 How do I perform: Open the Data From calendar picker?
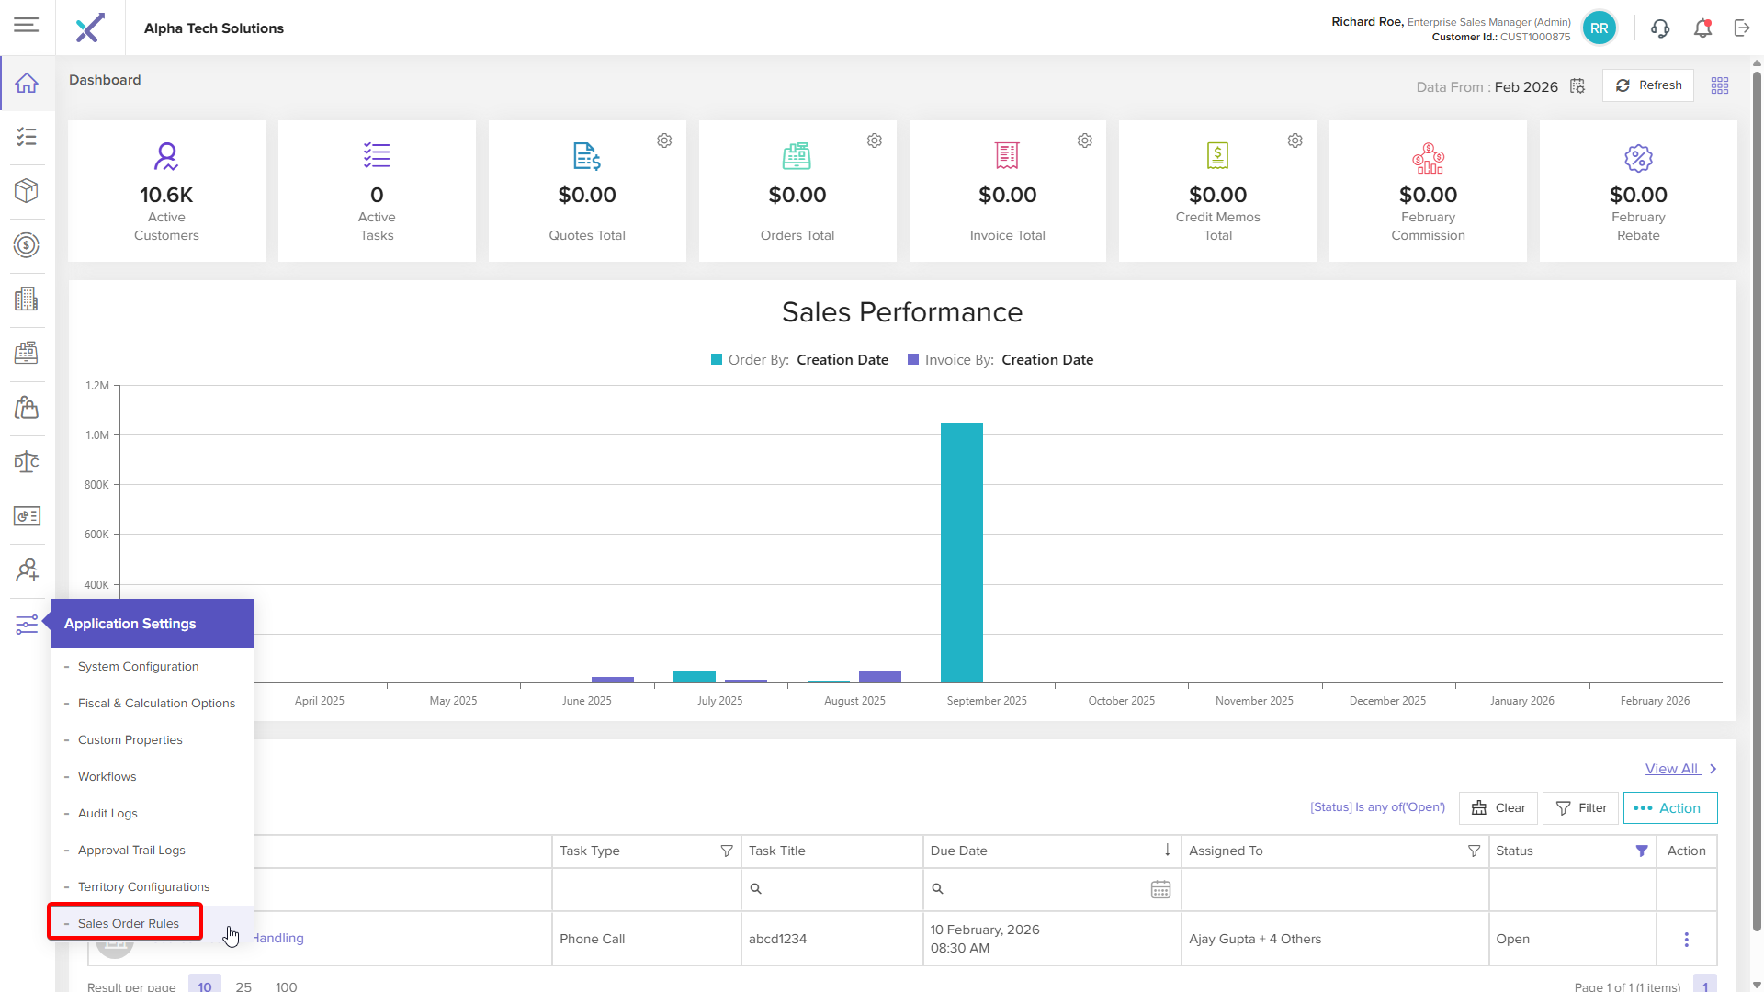pos(1577,86)
